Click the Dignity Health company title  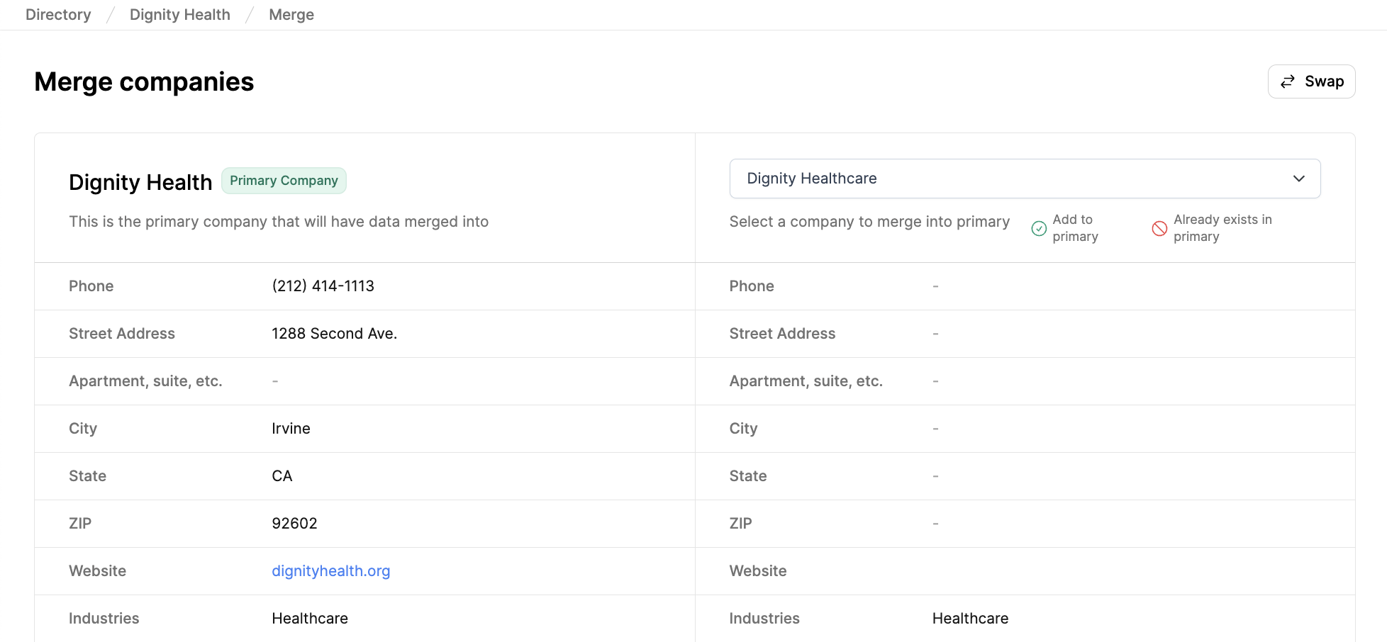point(140,182)
